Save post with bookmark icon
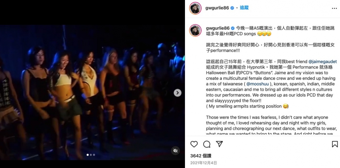Screen dimensions: 340x168 point(335,144)
